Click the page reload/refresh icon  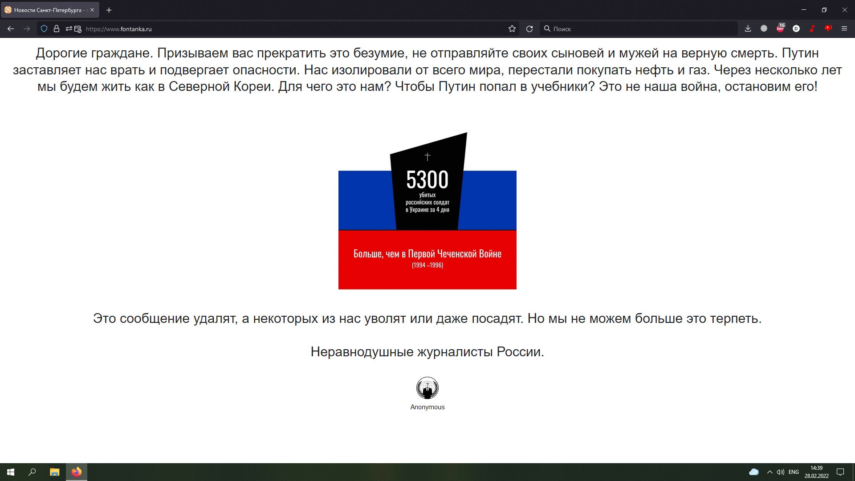(x=529, y=29)
